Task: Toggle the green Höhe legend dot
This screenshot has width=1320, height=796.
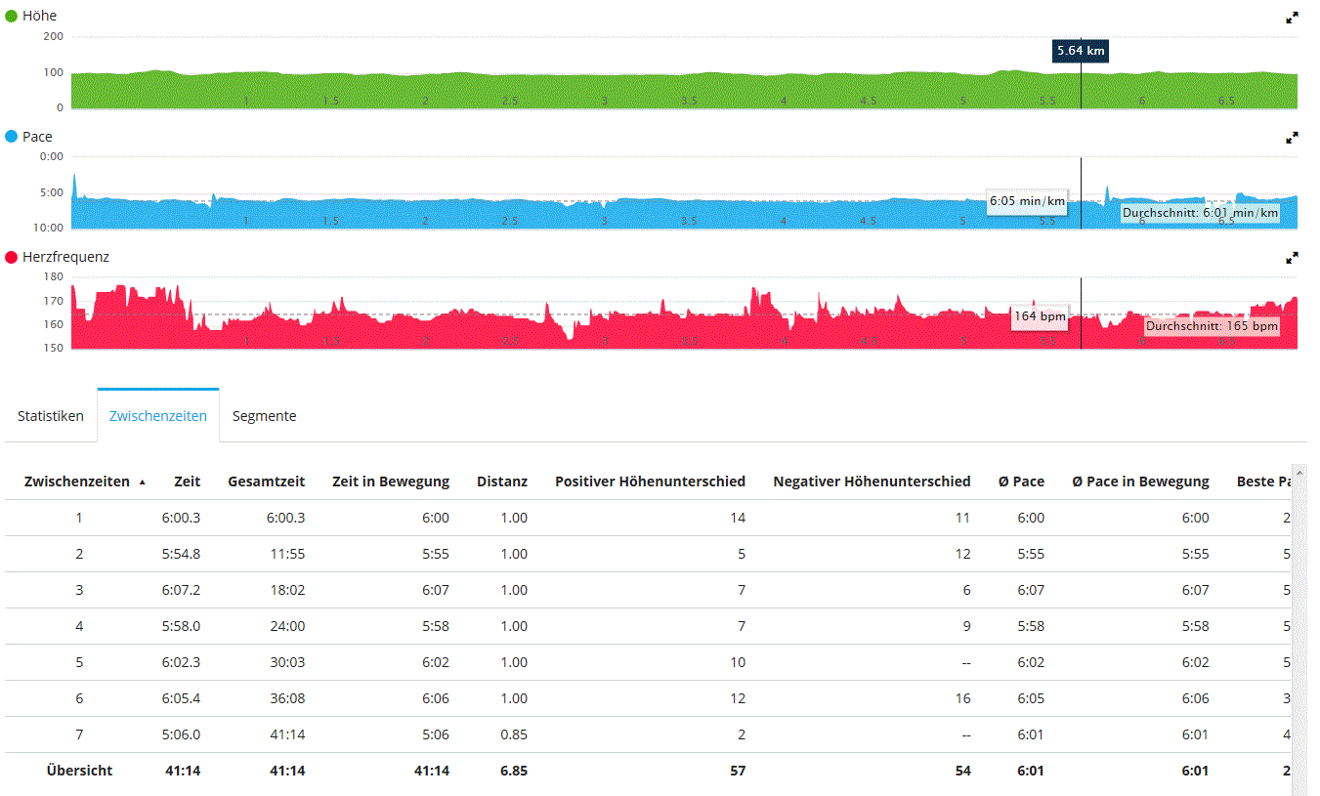Action: tap(12, 17)
